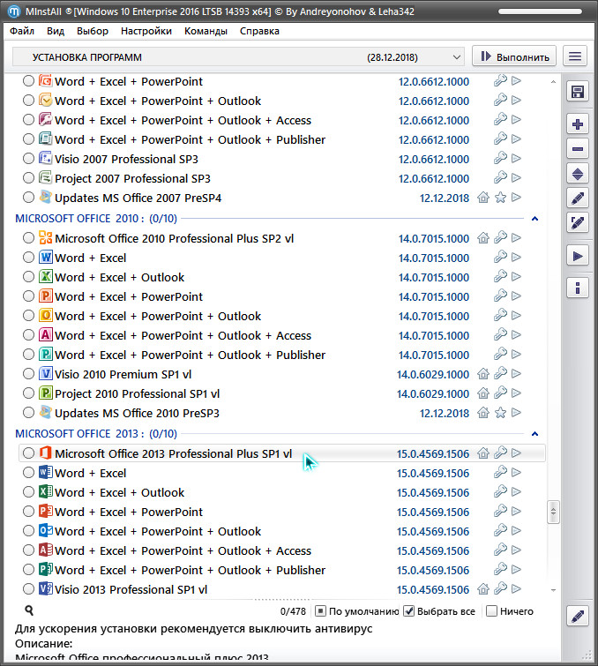Click the hamburger menu icon near Выполнить

click(x=575, y=56)
